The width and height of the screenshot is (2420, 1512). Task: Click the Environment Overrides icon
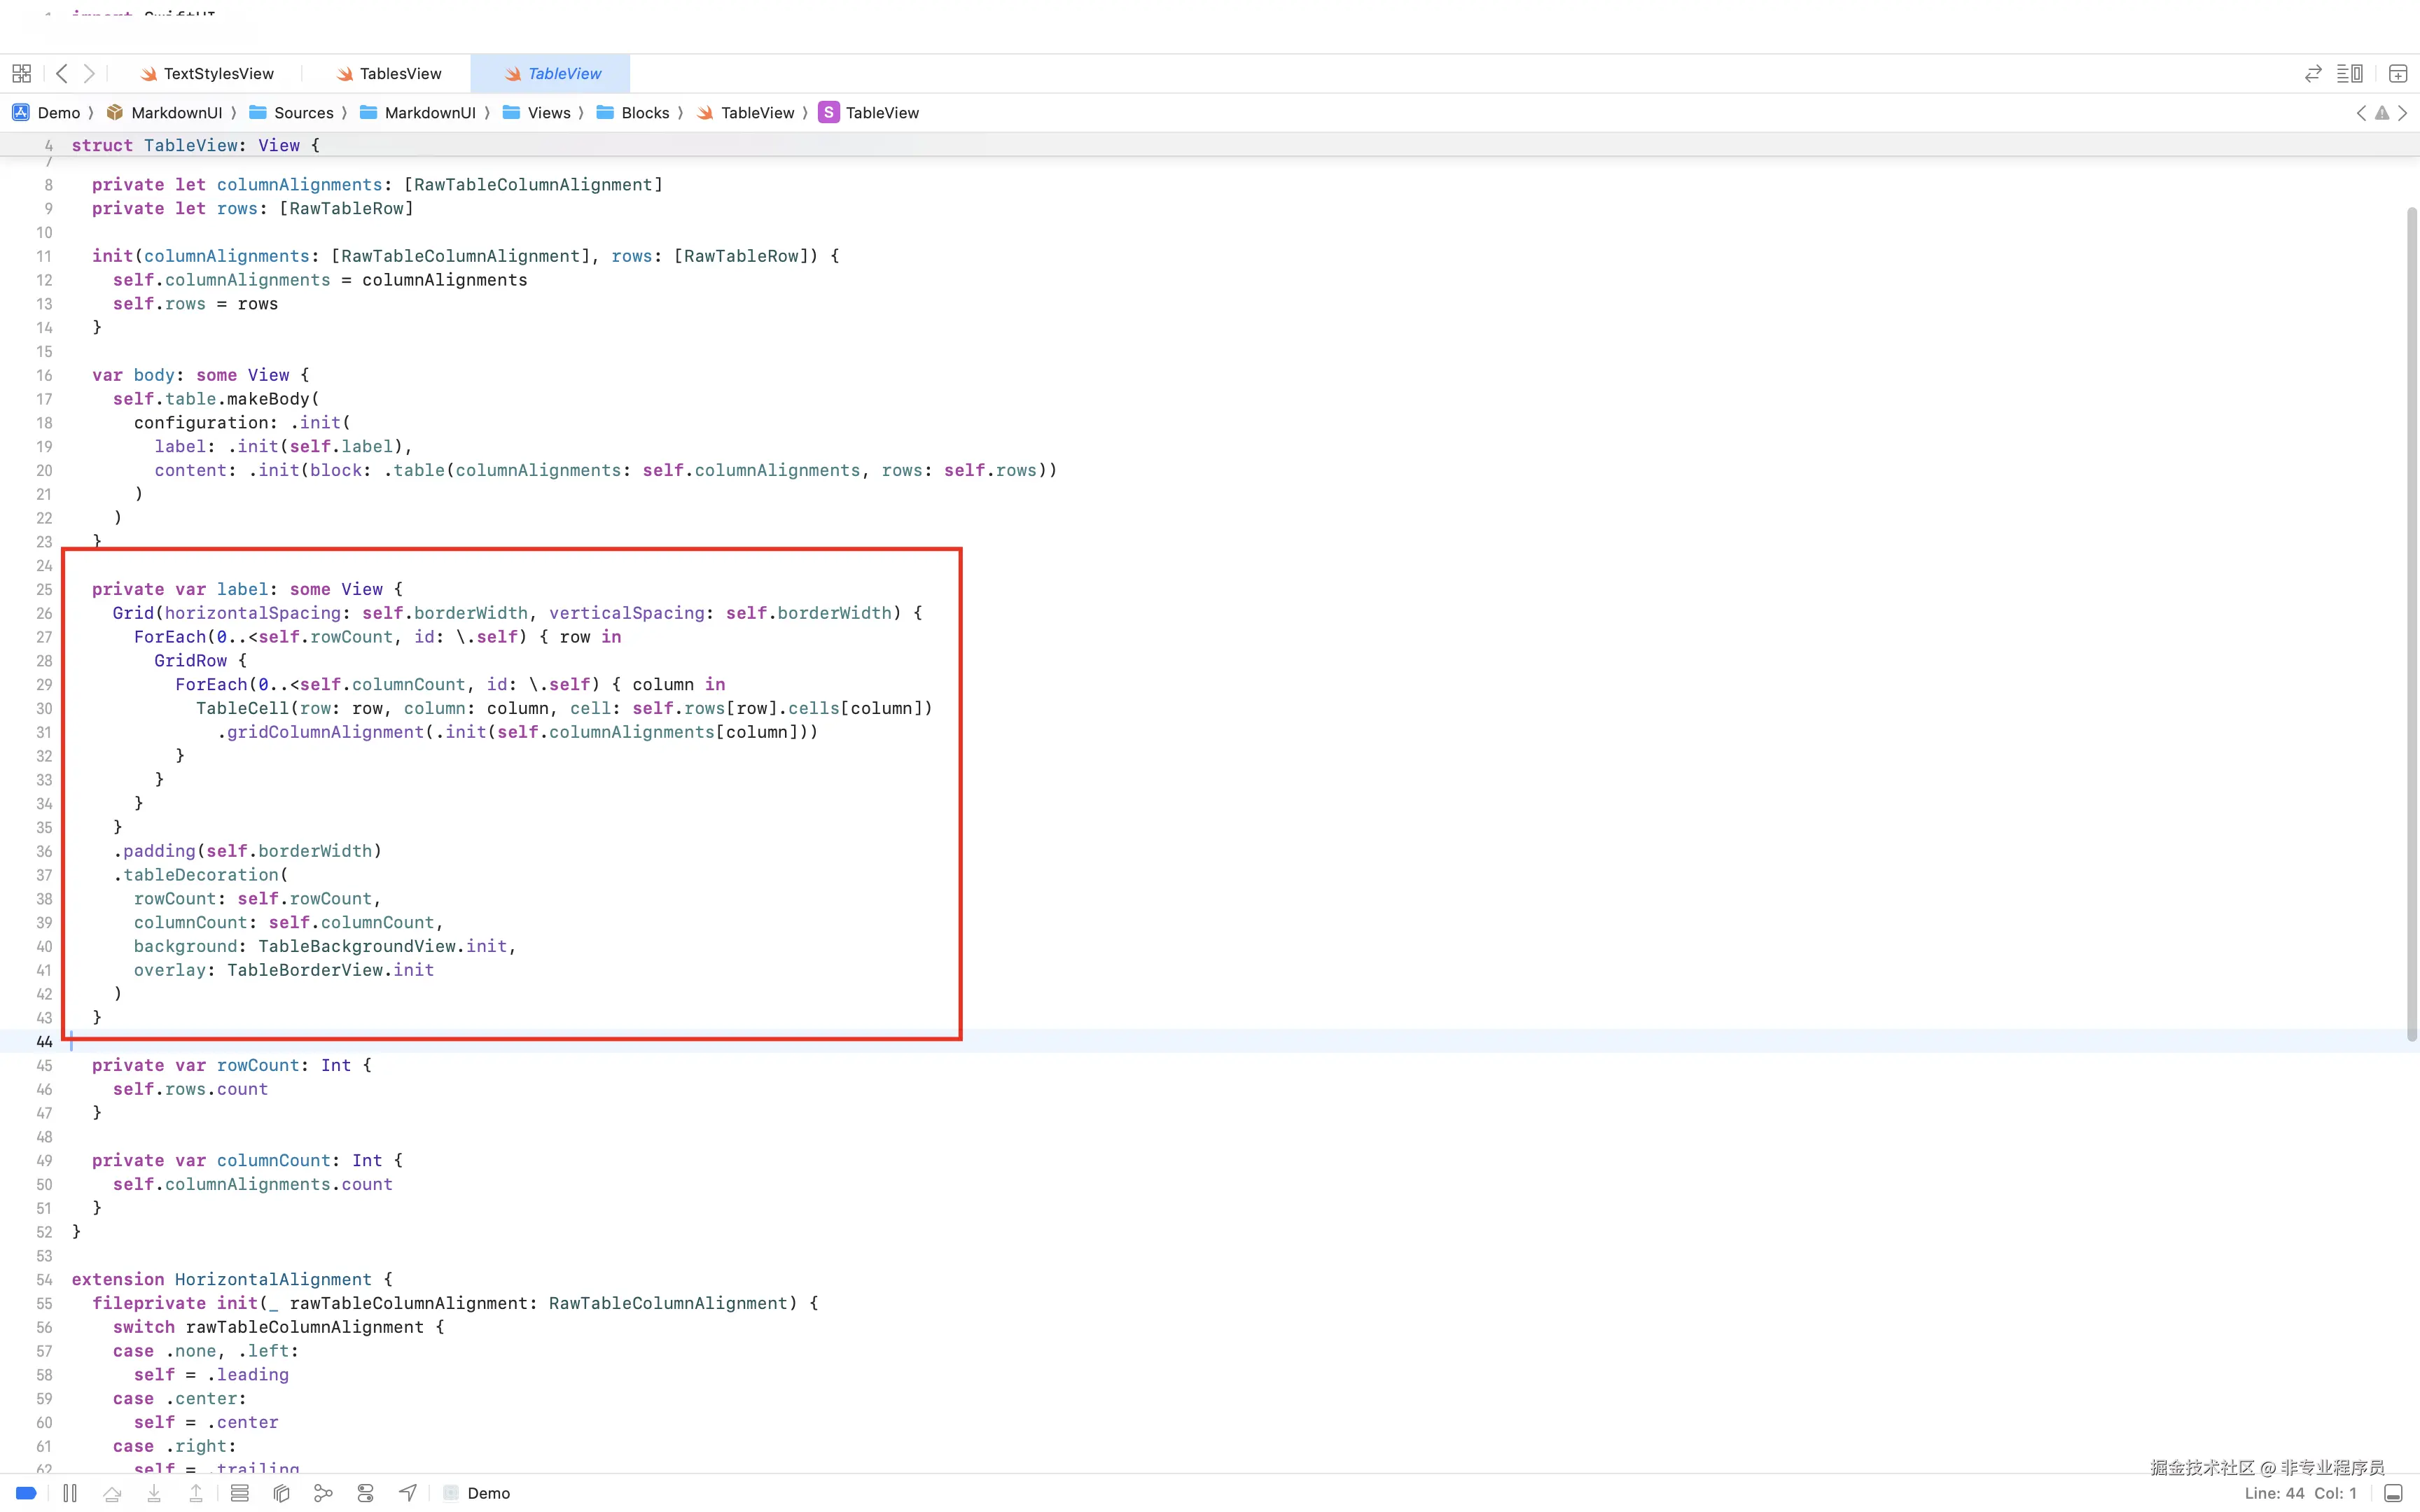coord(365,1493)
